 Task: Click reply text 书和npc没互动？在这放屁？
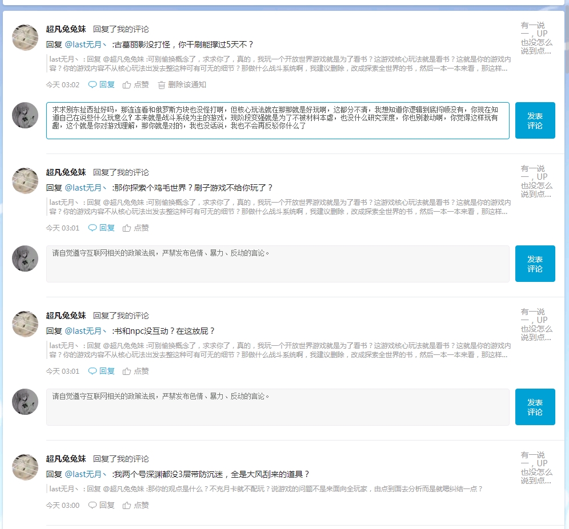tap(165, 331)
